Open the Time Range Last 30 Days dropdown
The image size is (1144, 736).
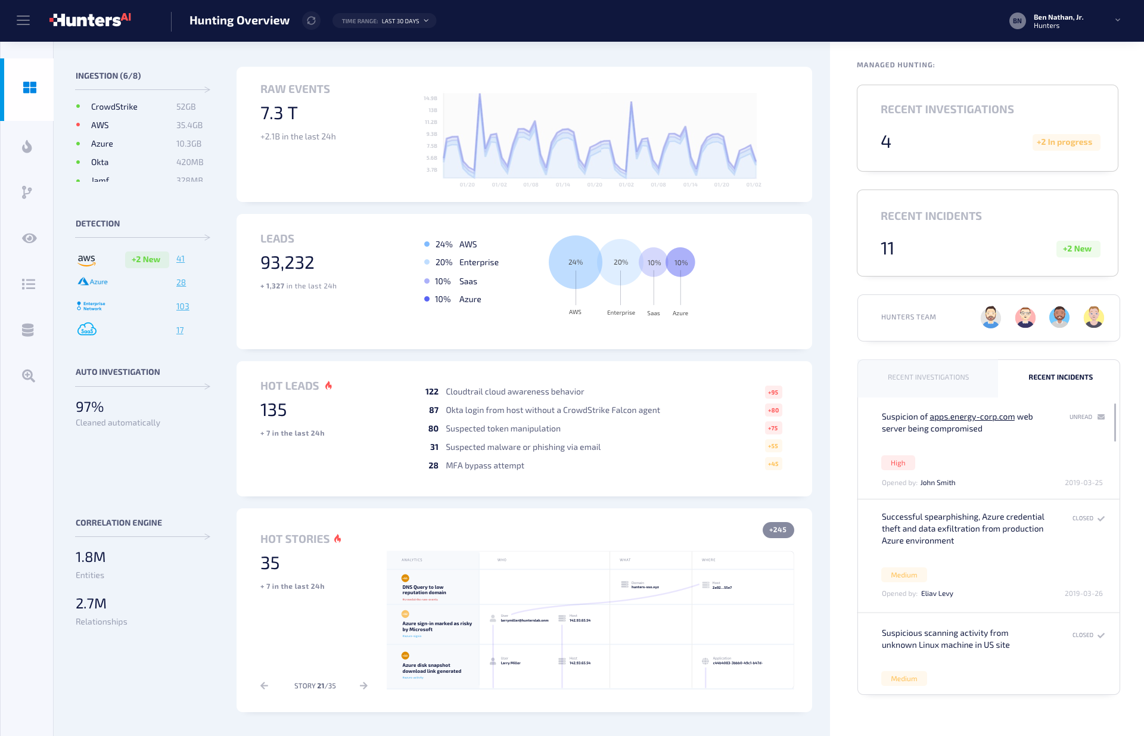click(x=385, y=21)
